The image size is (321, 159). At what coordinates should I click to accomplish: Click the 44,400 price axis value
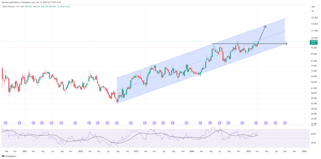click(314, 119)
